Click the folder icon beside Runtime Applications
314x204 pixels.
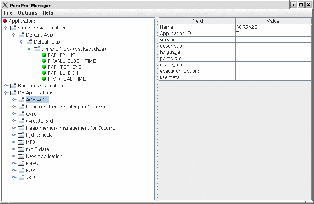pyautogui.click(x=13, y=86)
